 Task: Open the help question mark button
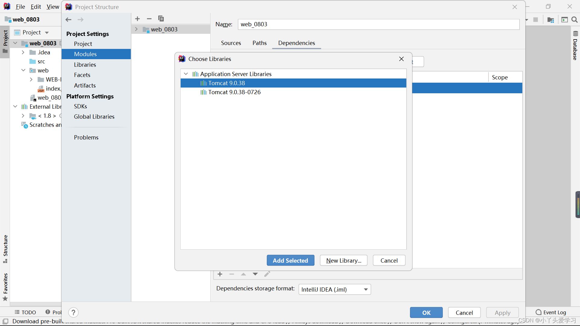point(73,312)
